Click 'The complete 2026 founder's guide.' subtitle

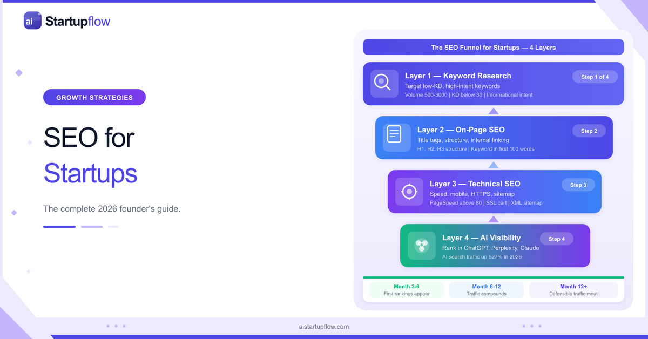click(112, 209)
